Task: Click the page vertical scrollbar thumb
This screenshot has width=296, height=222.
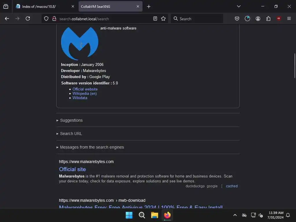Action: [295, 66]
